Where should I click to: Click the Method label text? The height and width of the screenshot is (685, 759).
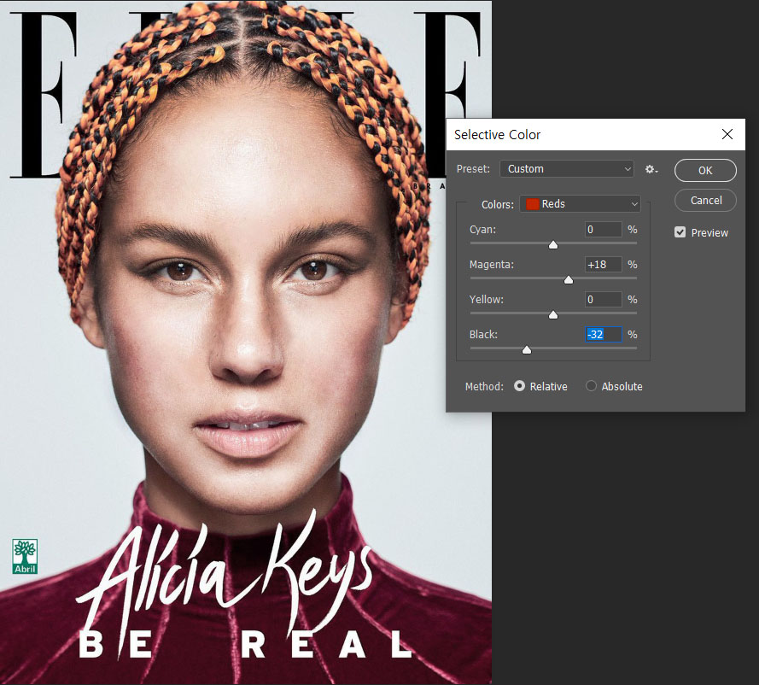pyautogui.click(x=484, y=386)
